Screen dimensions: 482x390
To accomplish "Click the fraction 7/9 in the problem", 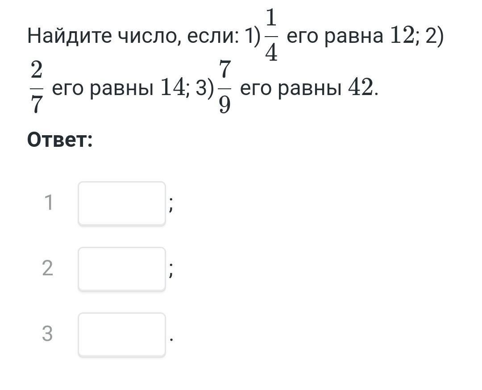I will (224, 88).
